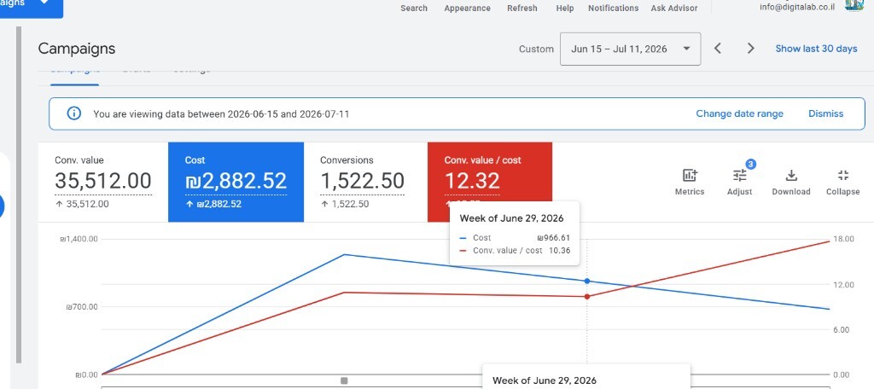Viewport: 874px width, 389px height.
Task: Click the info@digitalab.co.il account email
Action: pyautogui.click(x=797, y=7)
